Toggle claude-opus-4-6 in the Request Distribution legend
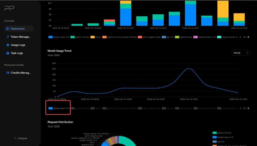Screen dimensions: 257x146 tap(223, 137)
